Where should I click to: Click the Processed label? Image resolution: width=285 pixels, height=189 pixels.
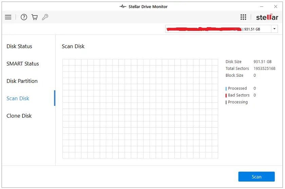pyautogui.click(x=237, y=88)
